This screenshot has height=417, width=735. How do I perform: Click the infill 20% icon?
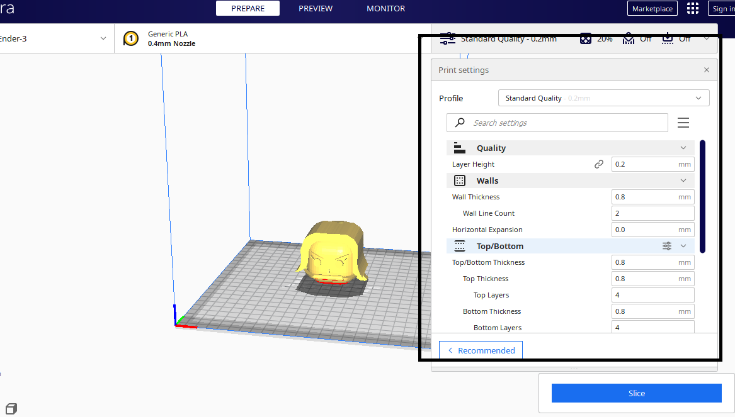click(586, 39)
